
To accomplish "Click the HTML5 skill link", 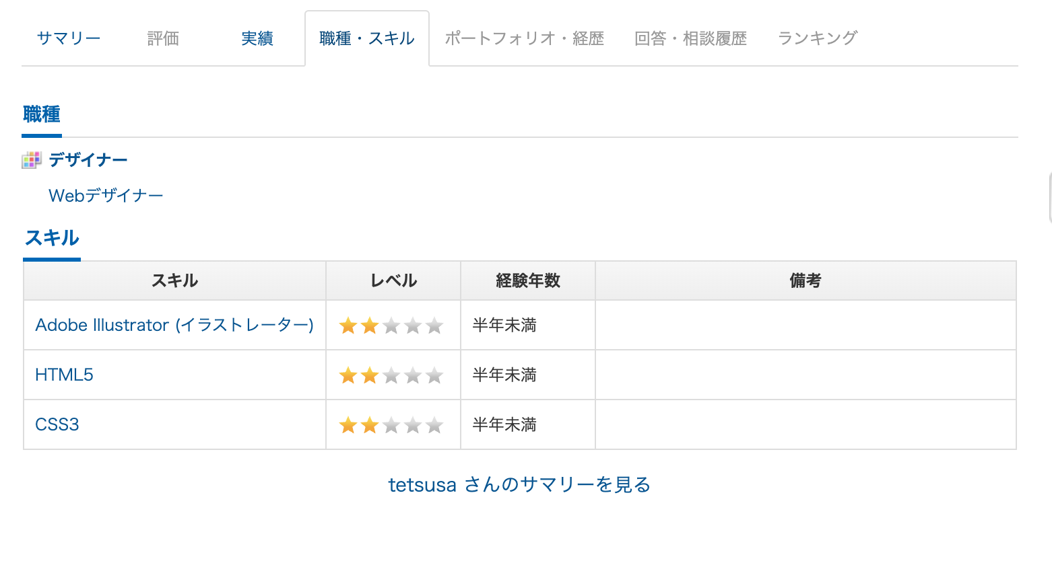I will pyautogui.click(x=64, y=375).
